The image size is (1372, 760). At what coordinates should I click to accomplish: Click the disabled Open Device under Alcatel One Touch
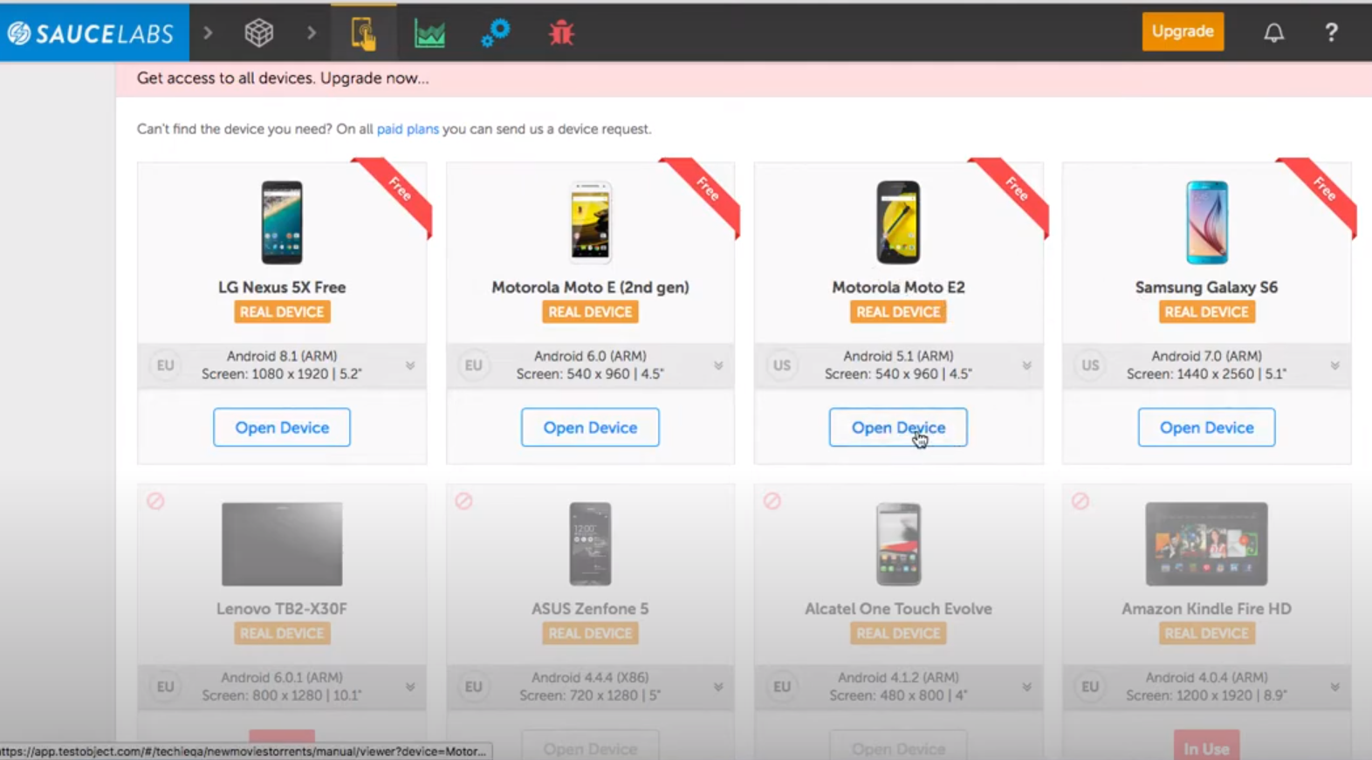point(898,746)
